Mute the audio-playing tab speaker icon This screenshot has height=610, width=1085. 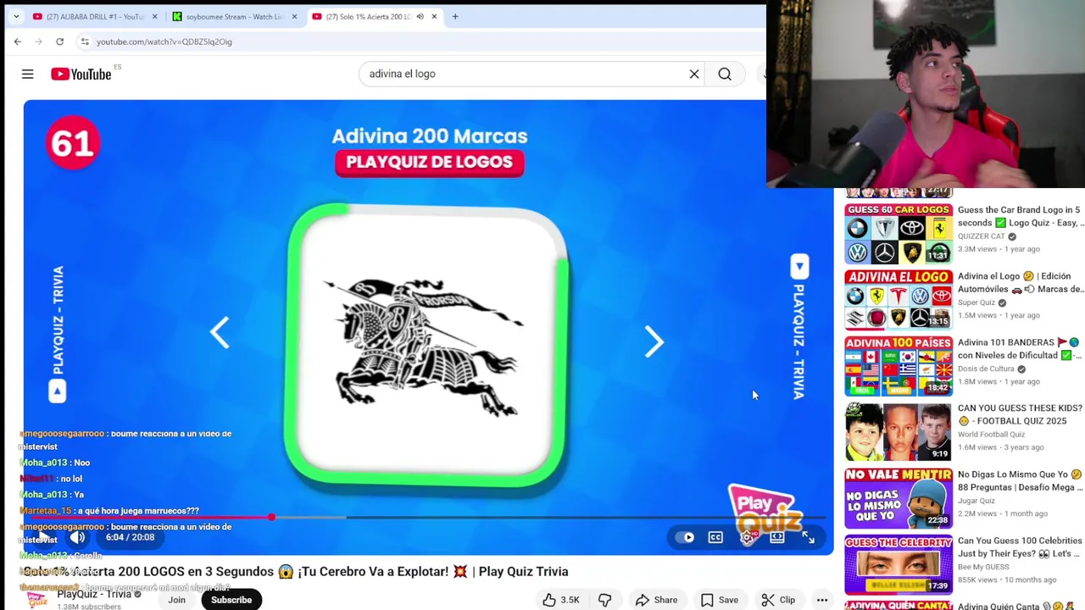(x=420, y=16)
